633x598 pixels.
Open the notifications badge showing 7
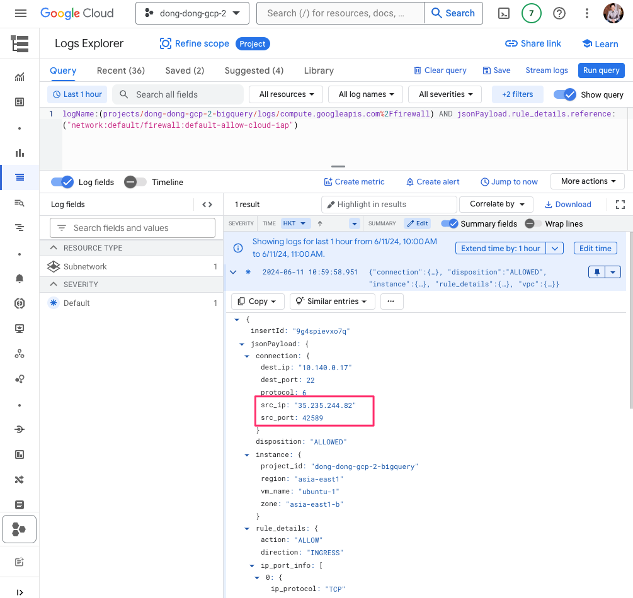(x=531, y=13)
